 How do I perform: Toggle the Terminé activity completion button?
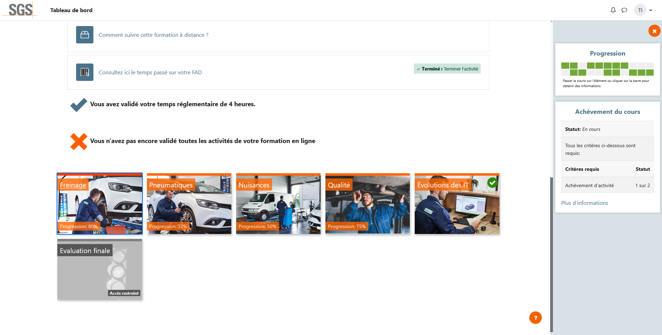pos(447,69)
